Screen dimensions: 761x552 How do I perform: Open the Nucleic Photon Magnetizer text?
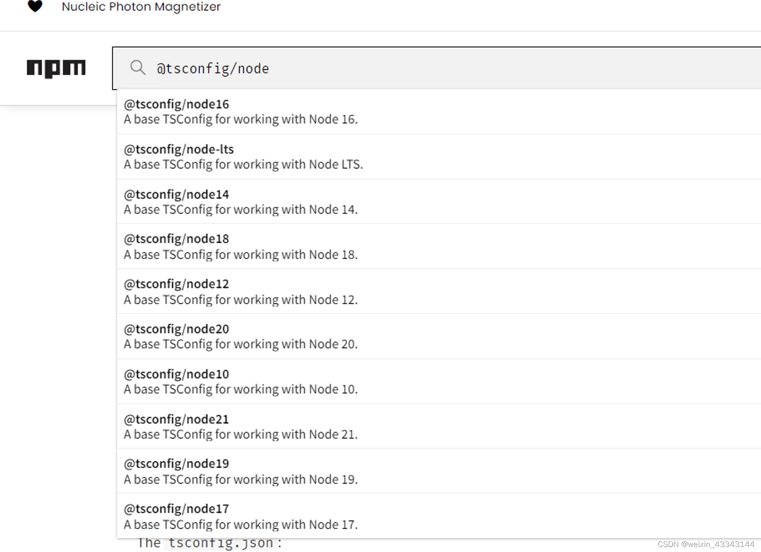coord(141,7)
